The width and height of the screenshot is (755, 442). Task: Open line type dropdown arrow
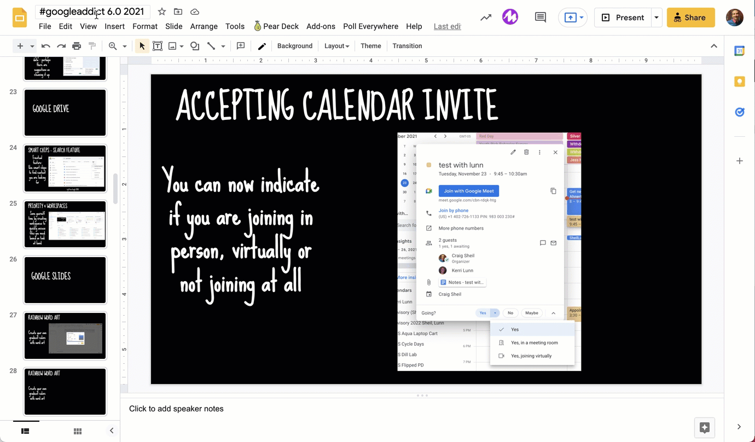(223, 46)
